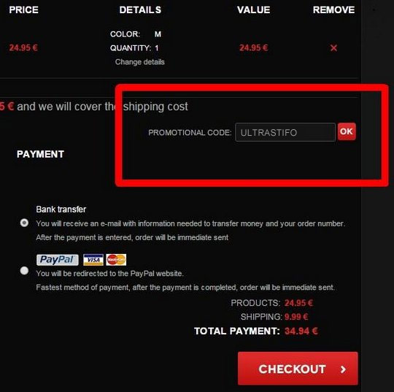394x392 pixels.
Task: Click the Checkout button
Action: (298, 369)
